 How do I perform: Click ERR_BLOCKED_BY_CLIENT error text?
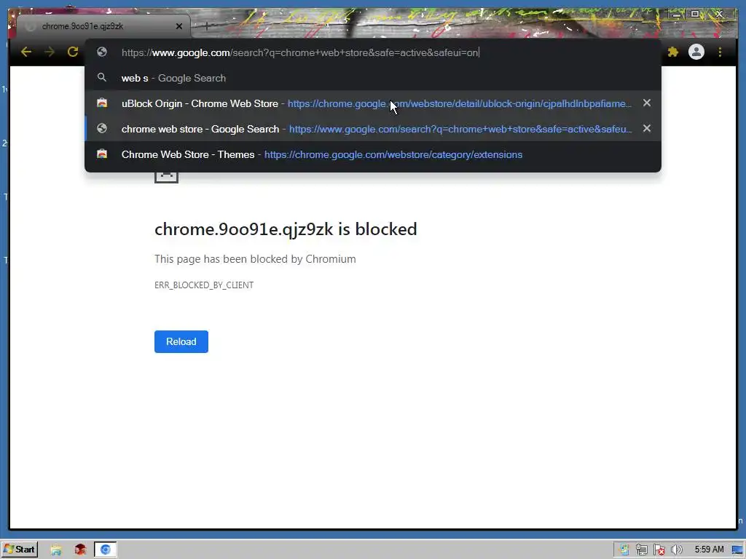point(204,285)
